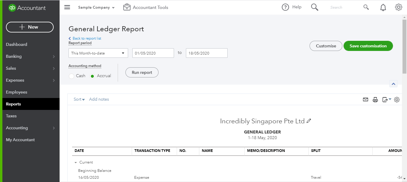Image resolution: width=407 pixels, height=182 pixels.
Task: Email the report using envelope icon
Action: 366,99
